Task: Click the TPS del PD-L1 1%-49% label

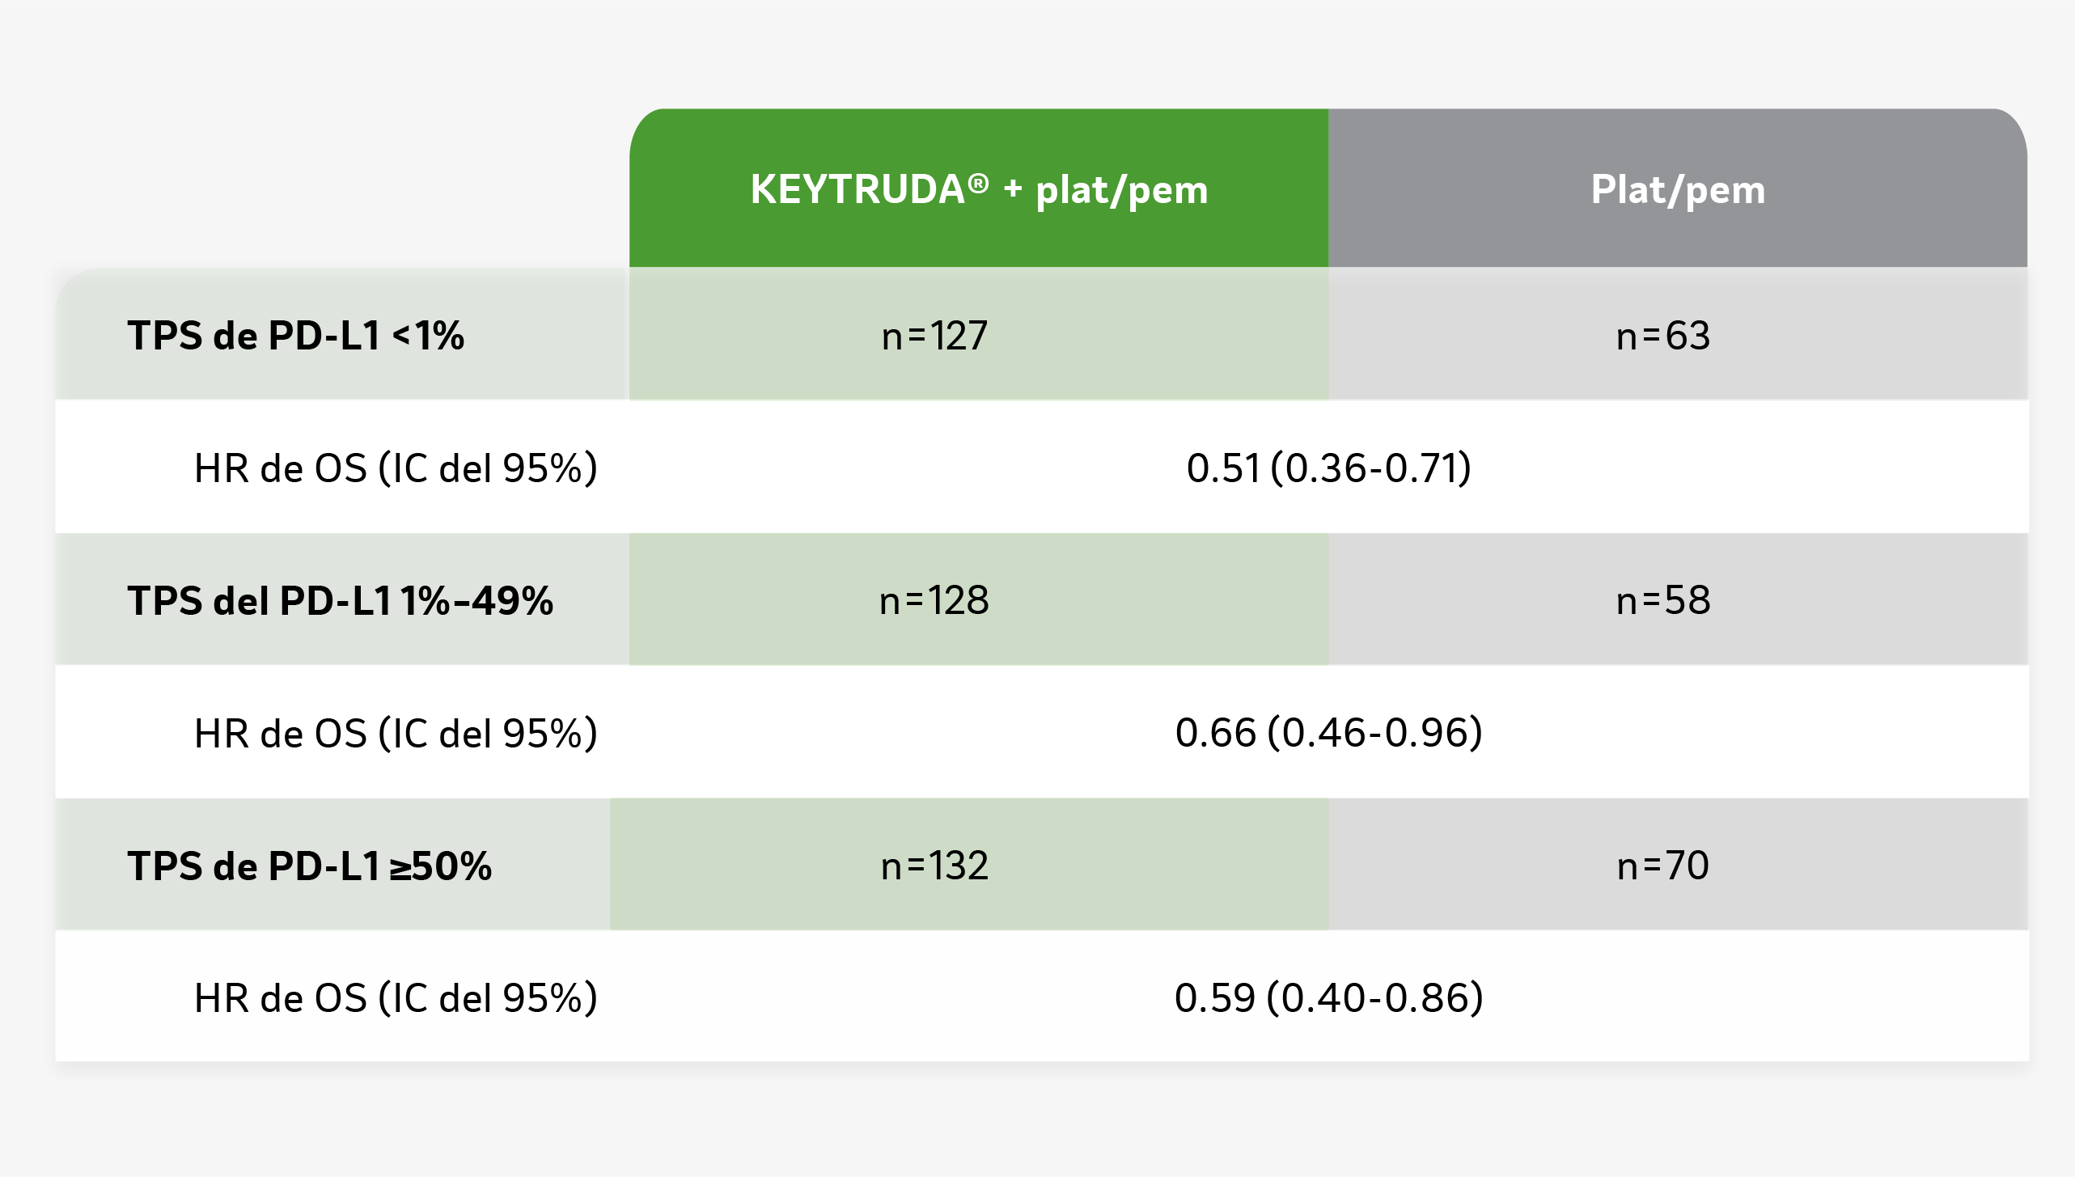Action: 340,601
